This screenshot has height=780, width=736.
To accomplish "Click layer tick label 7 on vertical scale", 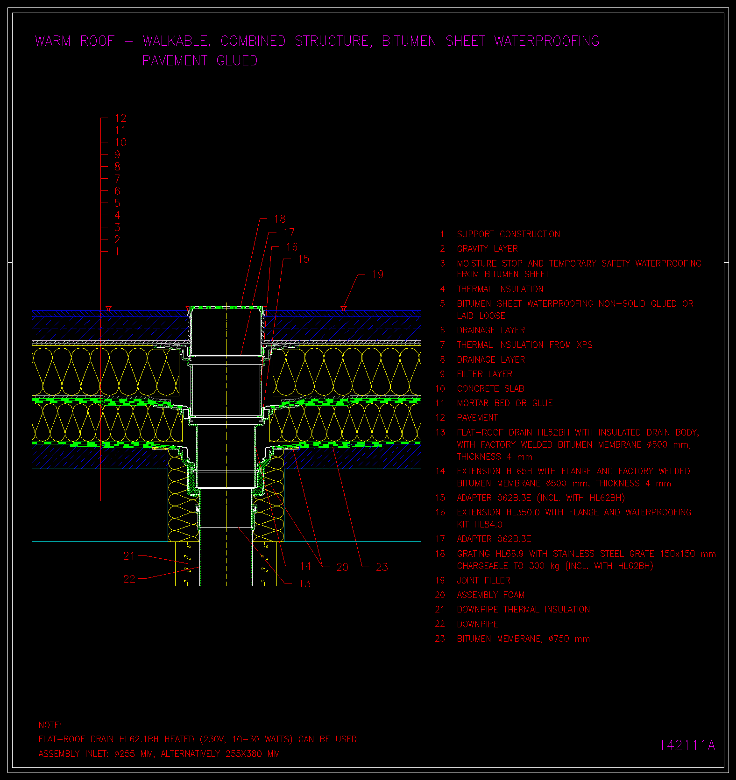I will point(117,179).
